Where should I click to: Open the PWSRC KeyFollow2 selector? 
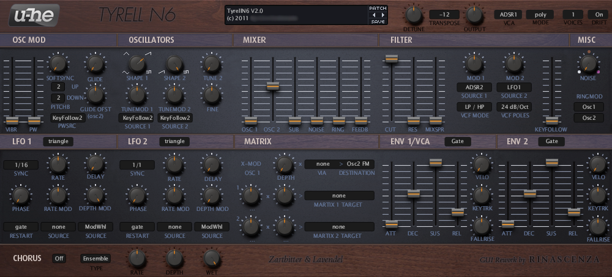click(68, 118)
